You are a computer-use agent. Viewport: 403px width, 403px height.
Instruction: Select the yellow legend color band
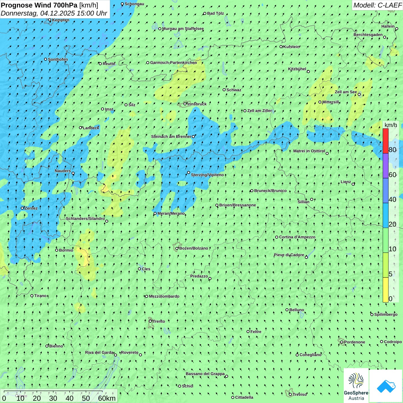385,290
